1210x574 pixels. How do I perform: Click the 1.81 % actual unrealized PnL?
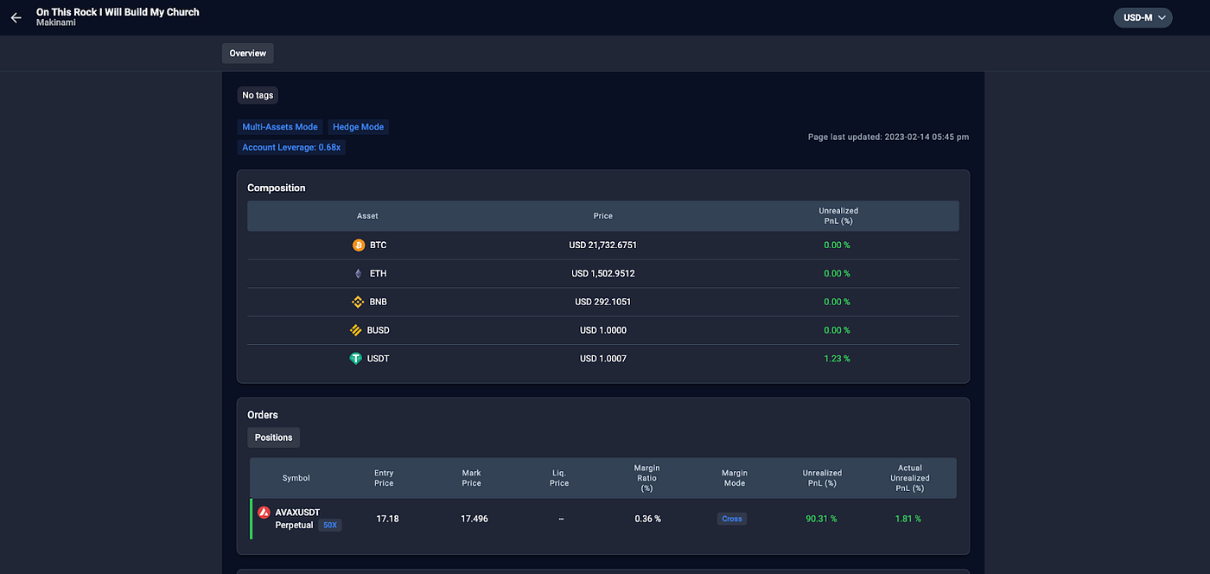point(907,520)
